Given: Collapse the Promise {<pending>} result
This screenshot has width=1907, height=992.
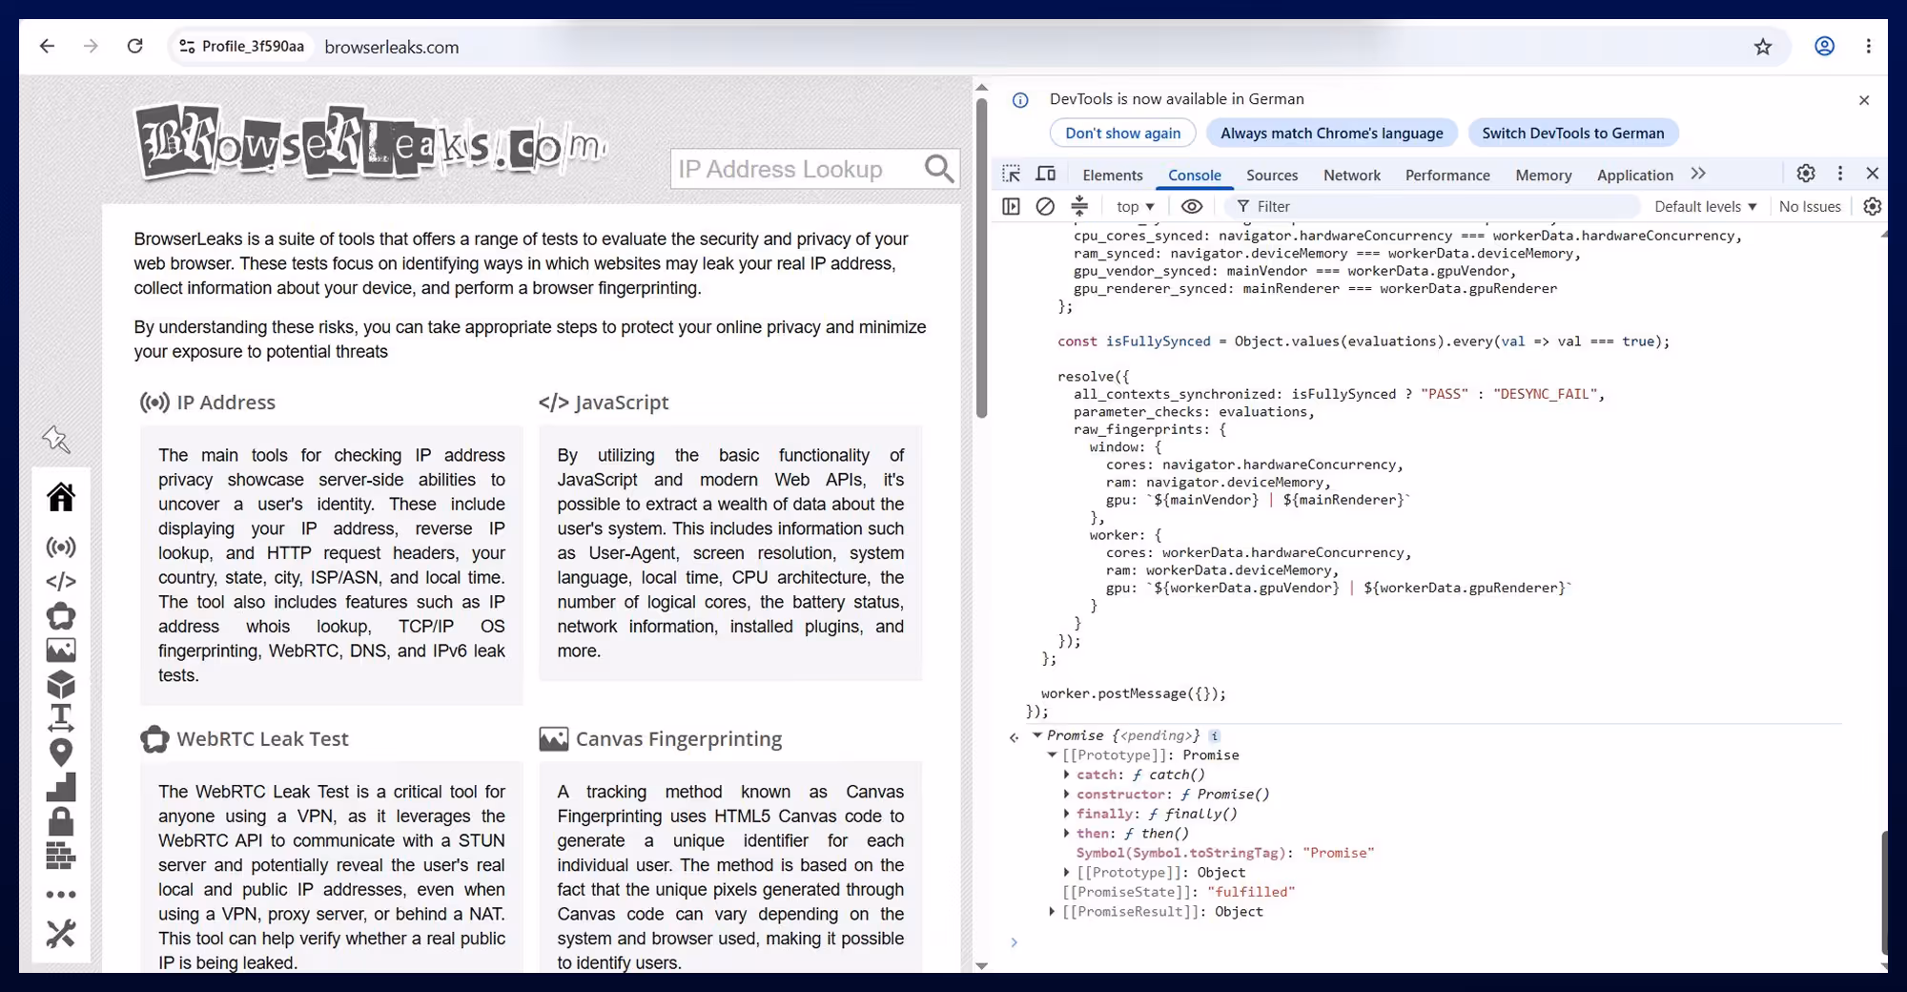Looking at the screenshot, I should click(1036, 735).
